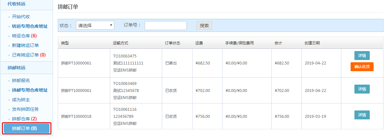The width and height of the screenshot is (387, 136).
Task: Select the highlighted 拼邮订单 (0) item
Action: [x=26, y=128]
